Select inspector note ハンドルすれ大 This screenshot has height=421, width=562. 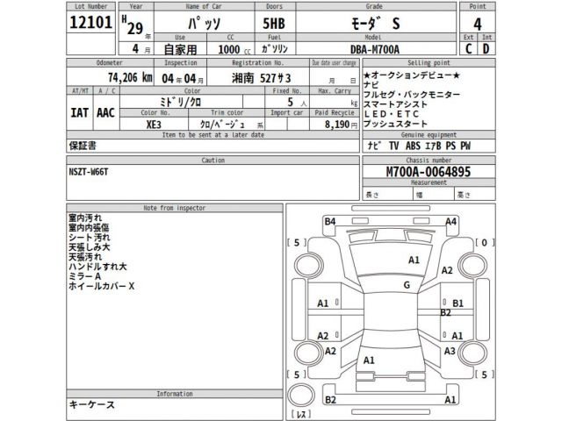(x=97, y=267)
